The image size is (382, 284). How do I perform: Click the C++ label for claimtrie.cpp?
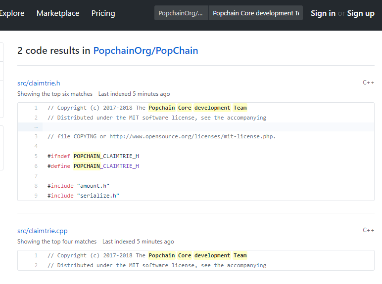coord(368,230)
